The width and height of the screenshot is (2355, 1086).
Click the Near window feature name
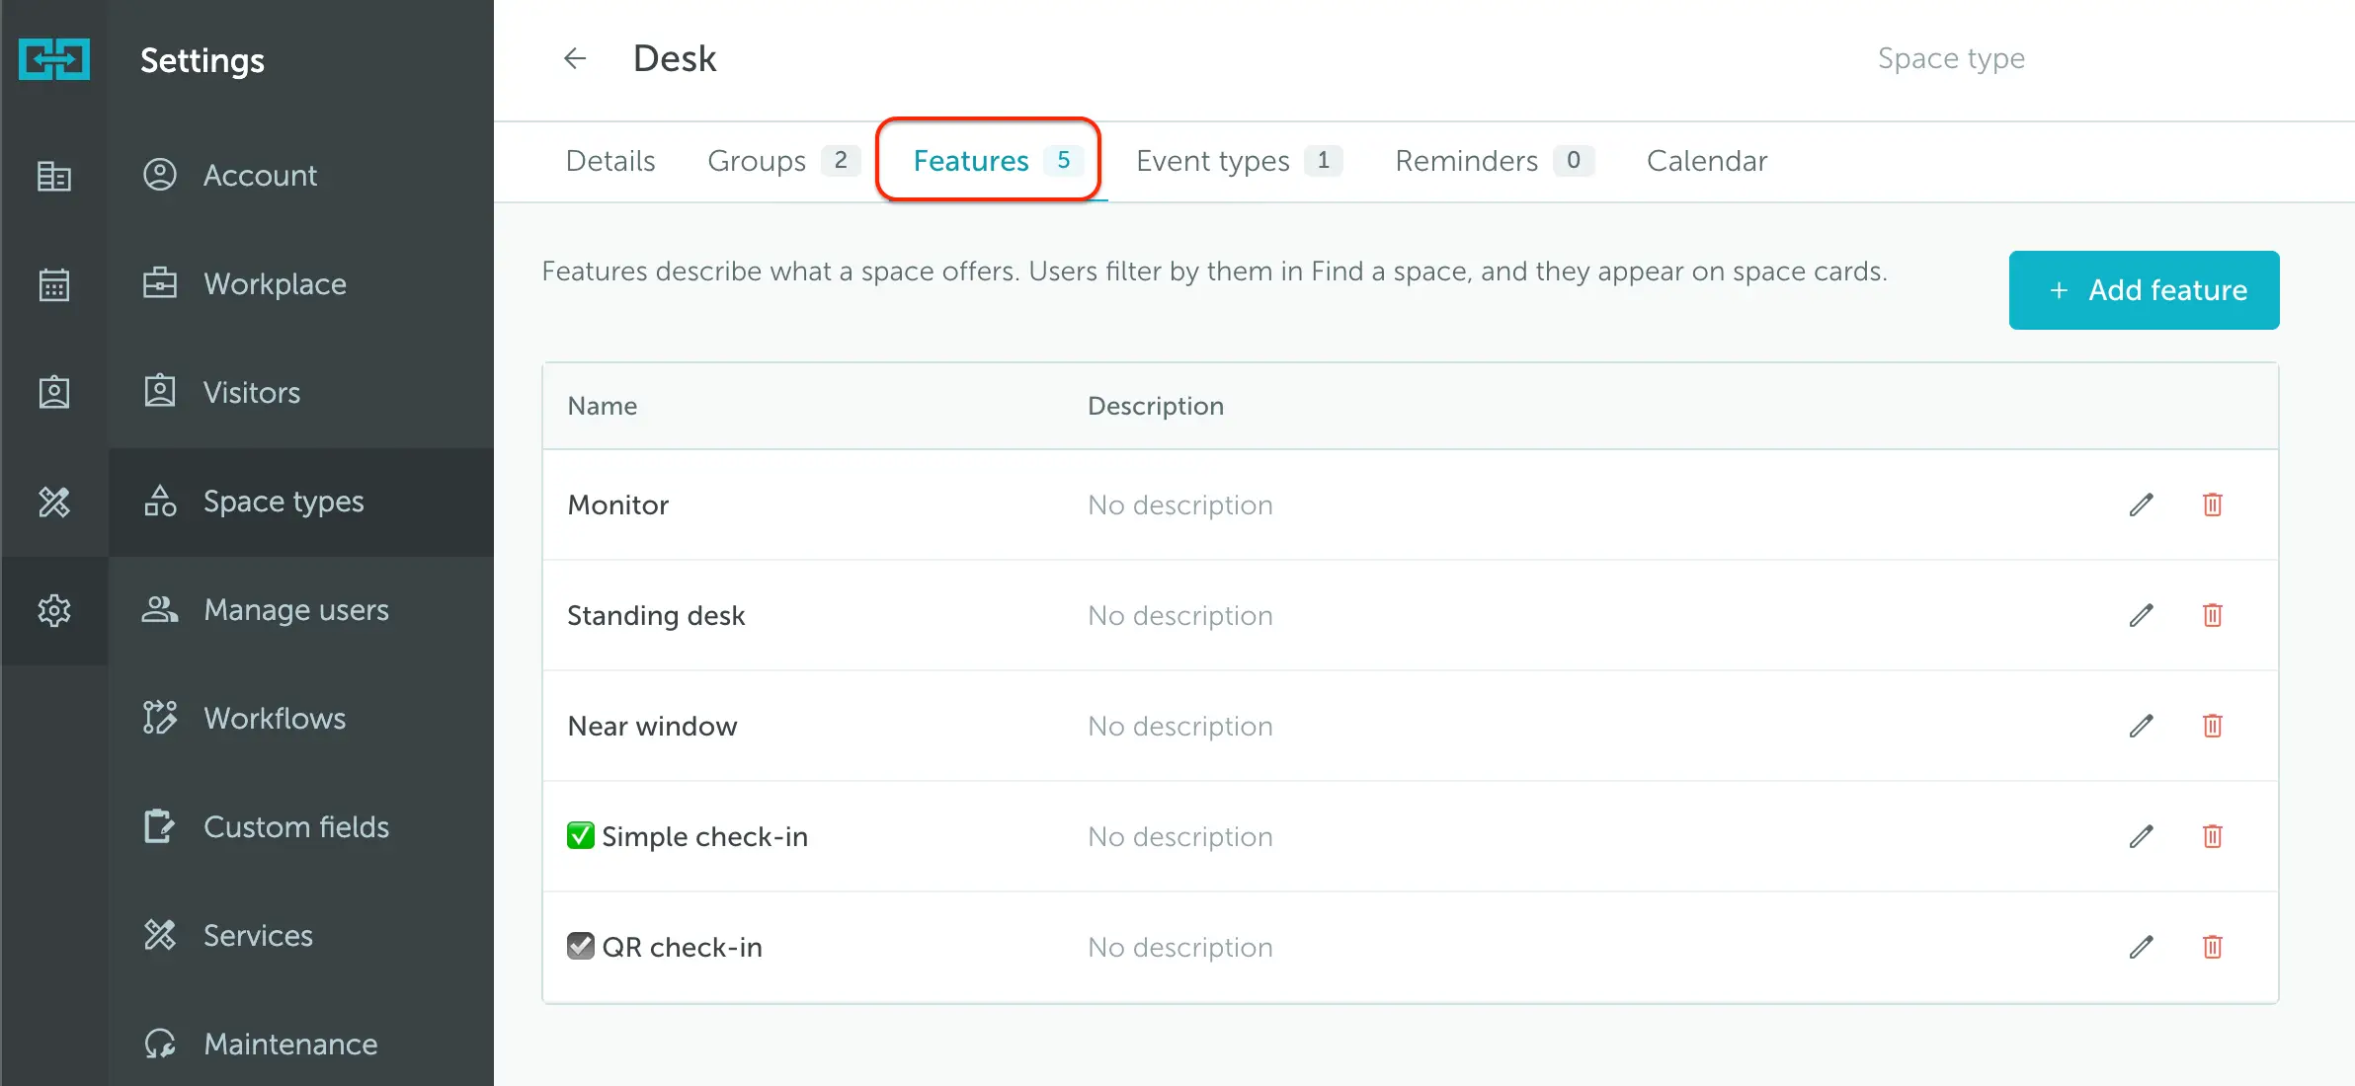pos(652,726)
